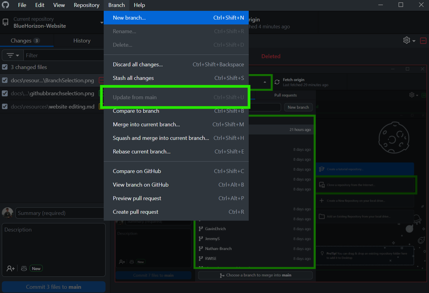Click the red deleted-image indicator icon in the diff toolbar
429x293 pixels.
pos(423,40)
